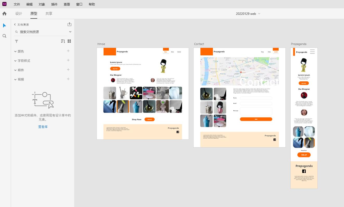Add a video asset with plus icon
344x207 pixels.
coord(68,79)
